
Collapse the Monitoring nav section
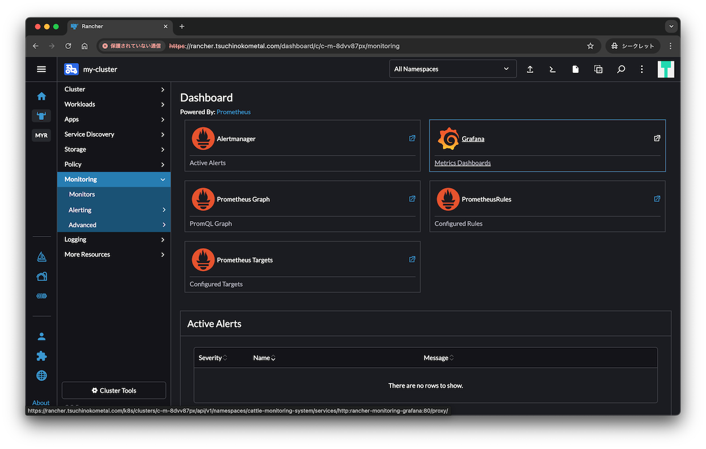click(x=114, y=179)
